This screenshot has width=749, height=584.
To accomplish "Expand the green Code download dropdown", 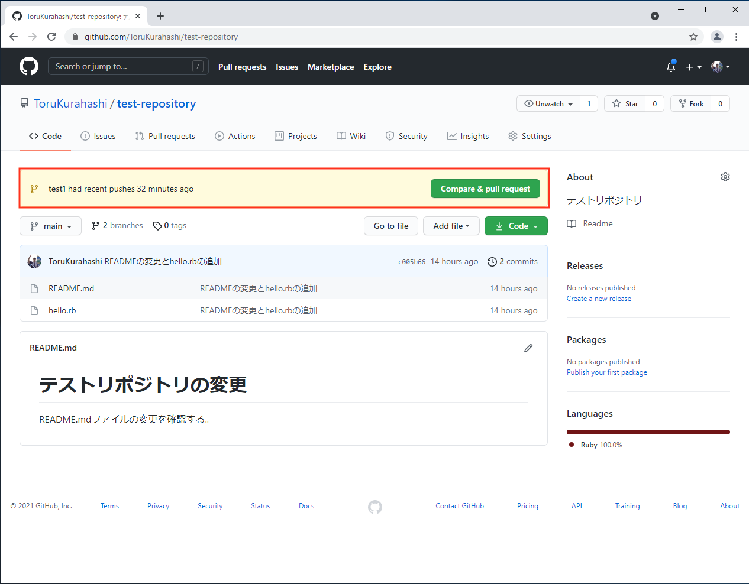I will 516,226.
